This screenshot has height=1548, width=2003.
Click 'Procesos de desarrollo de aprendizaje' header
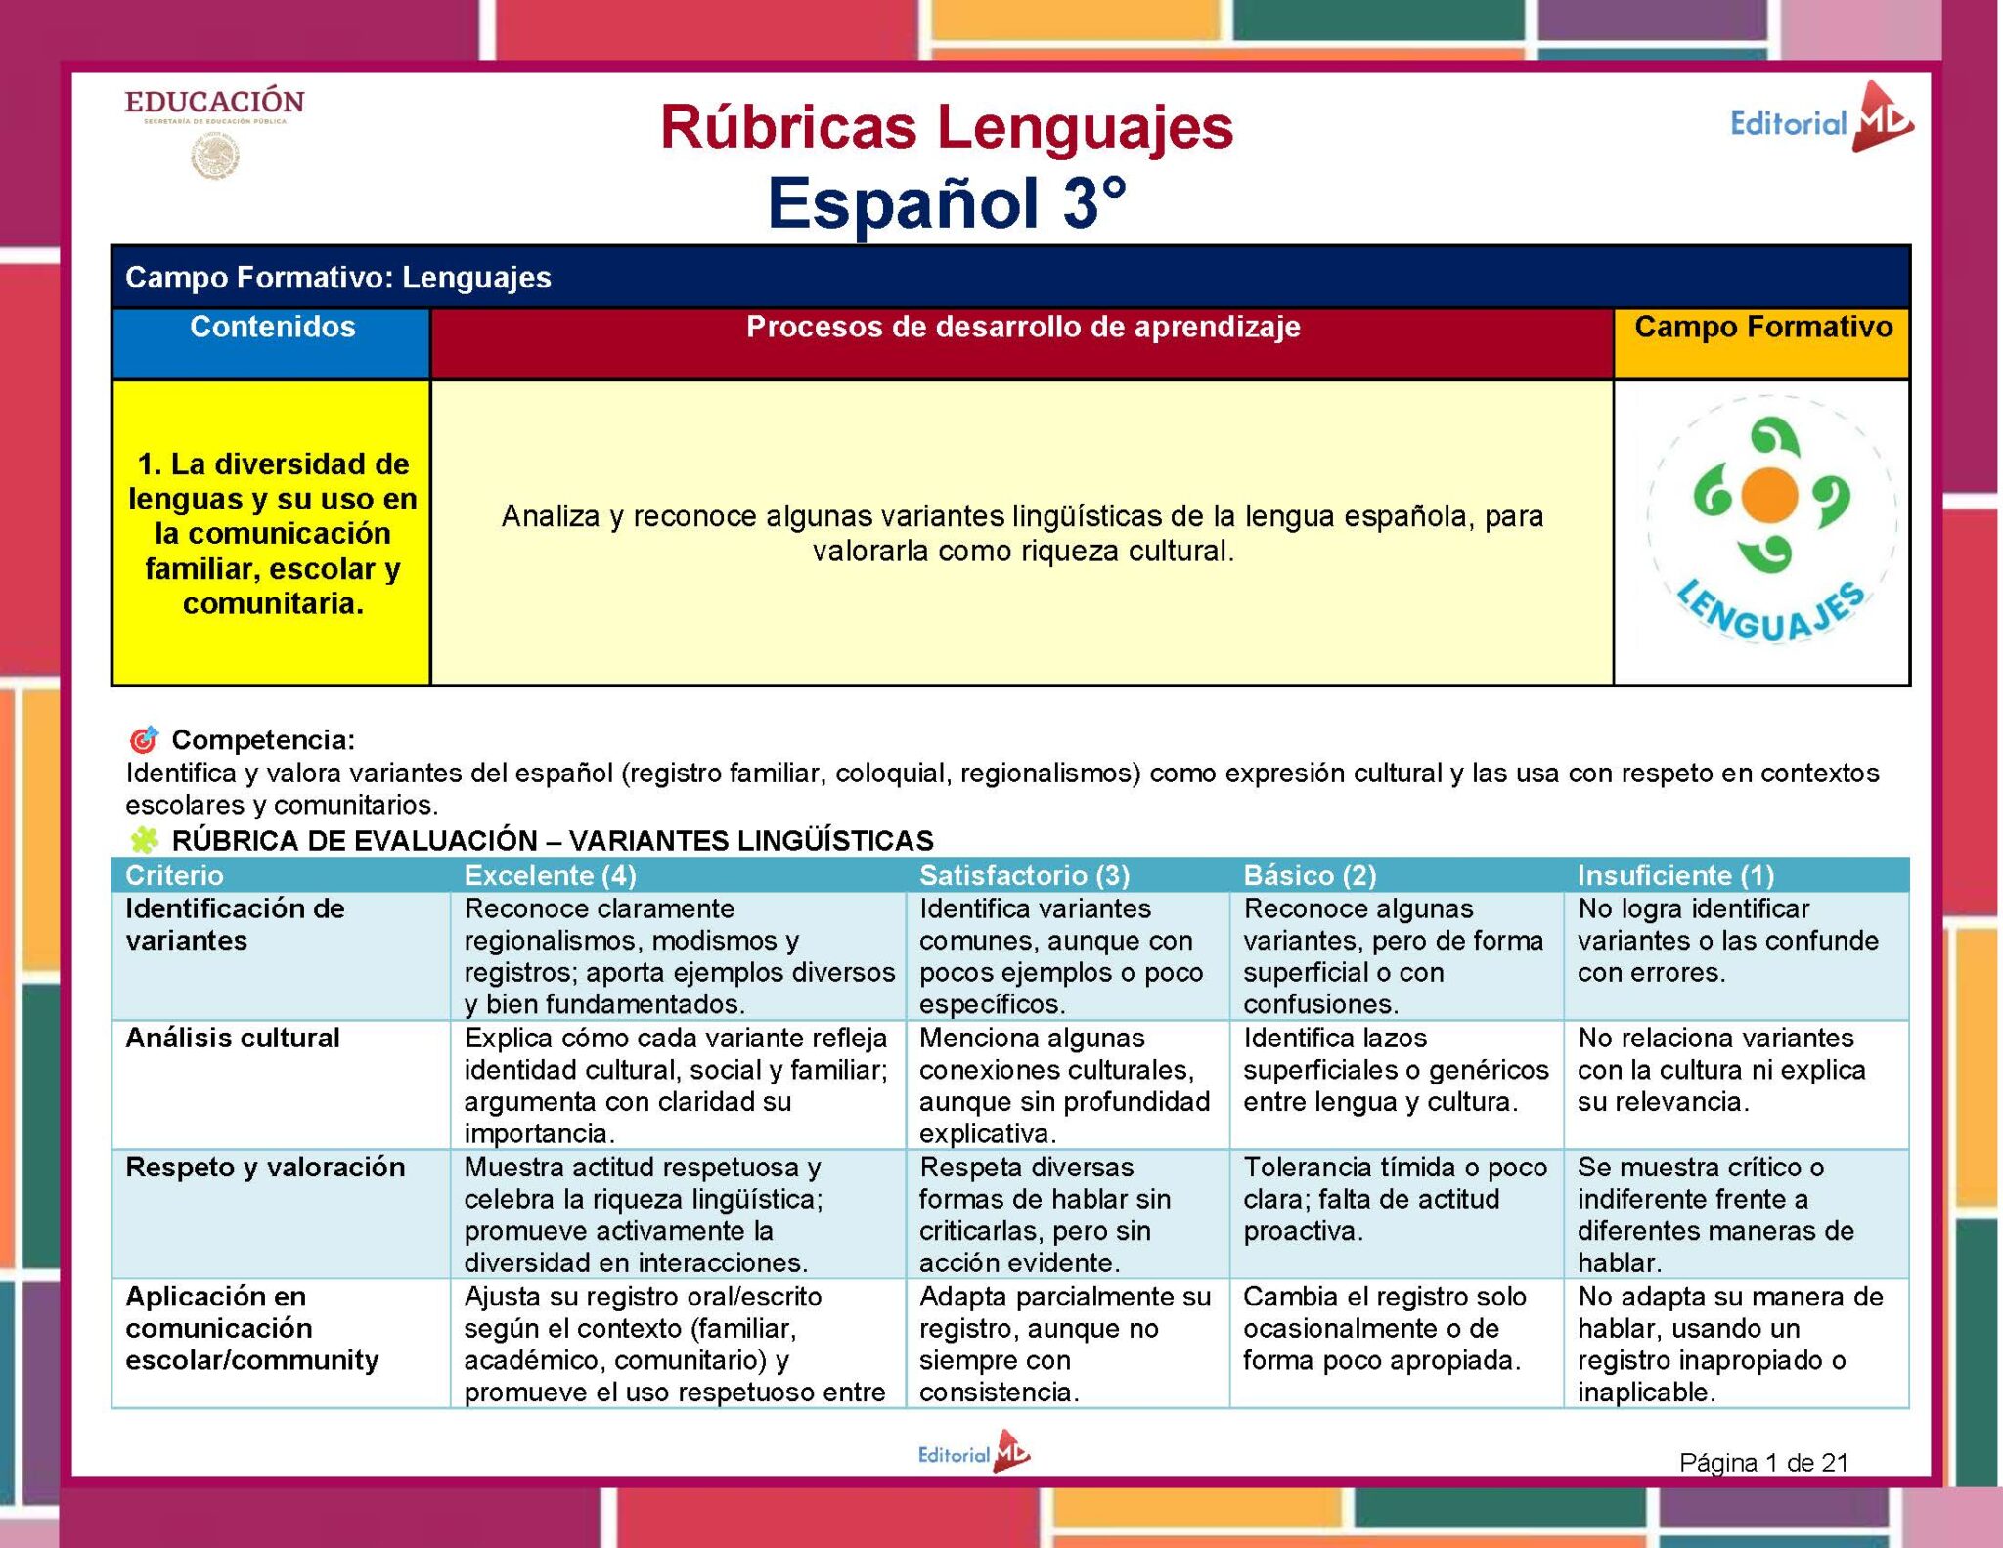[1022, 343]
